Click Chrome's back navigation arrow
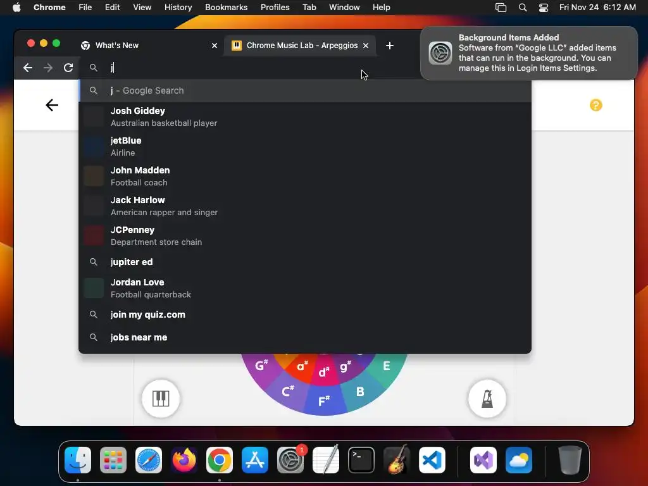 pyautogui.click(x=28, y=68)
